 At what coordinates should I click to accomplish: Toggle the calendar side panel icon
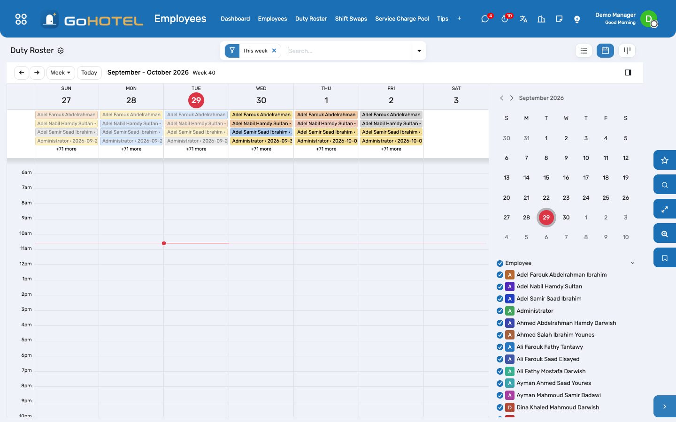(x=628, y=72)
